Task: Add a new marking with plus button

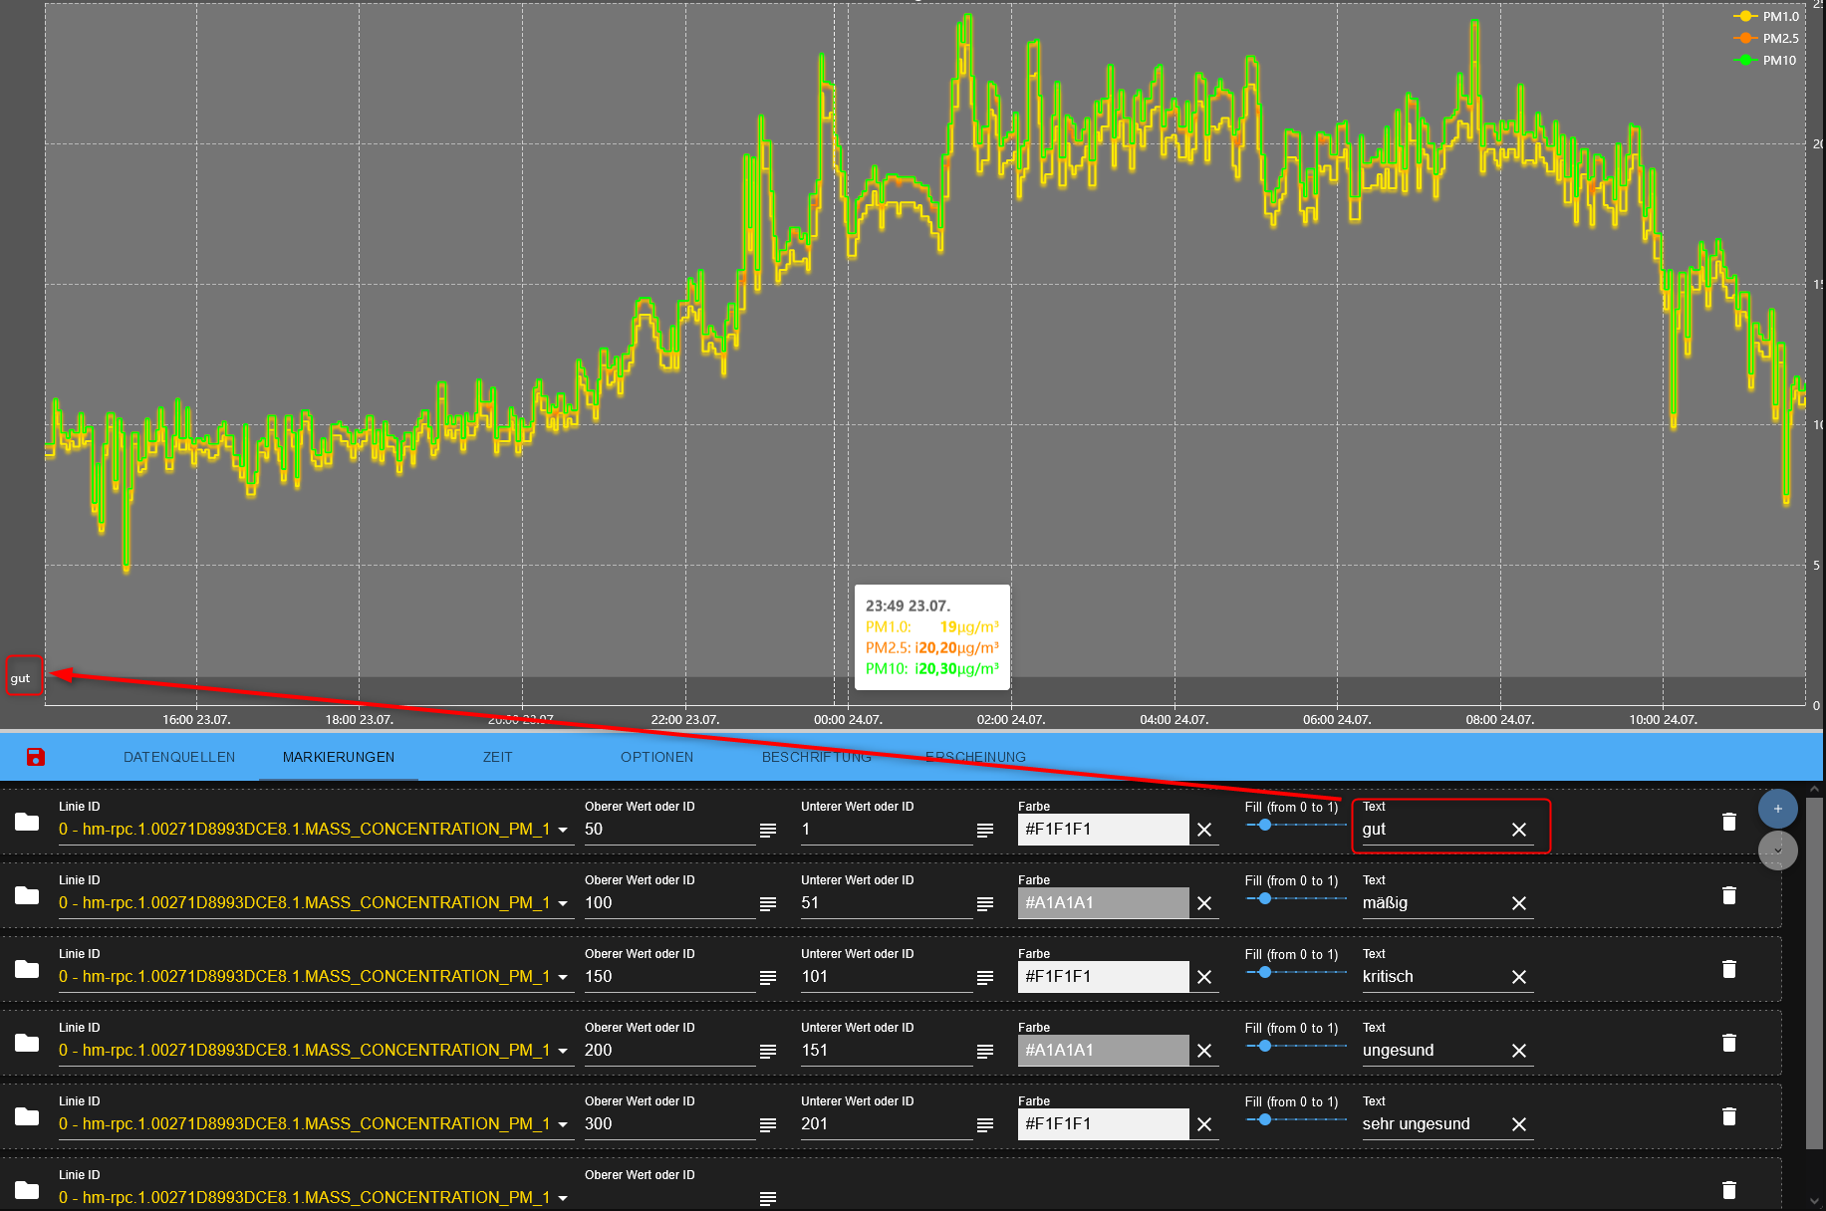Action: tap(1778, 809)
